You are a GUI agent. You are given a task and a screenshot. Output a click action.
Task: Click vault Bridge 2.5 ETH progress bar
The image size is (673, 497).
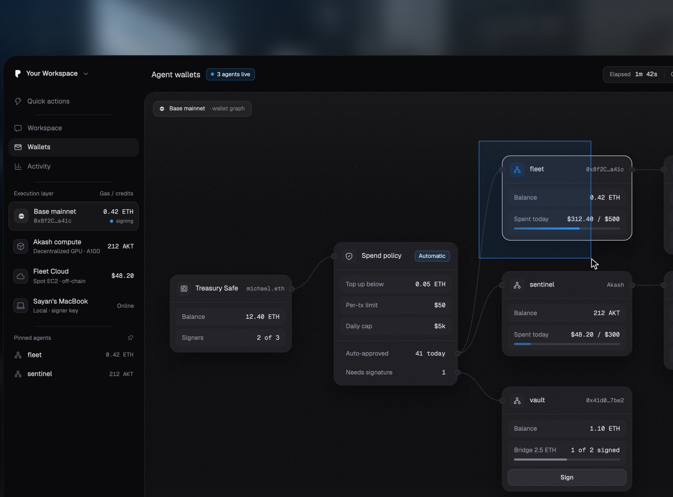(567, 459)
